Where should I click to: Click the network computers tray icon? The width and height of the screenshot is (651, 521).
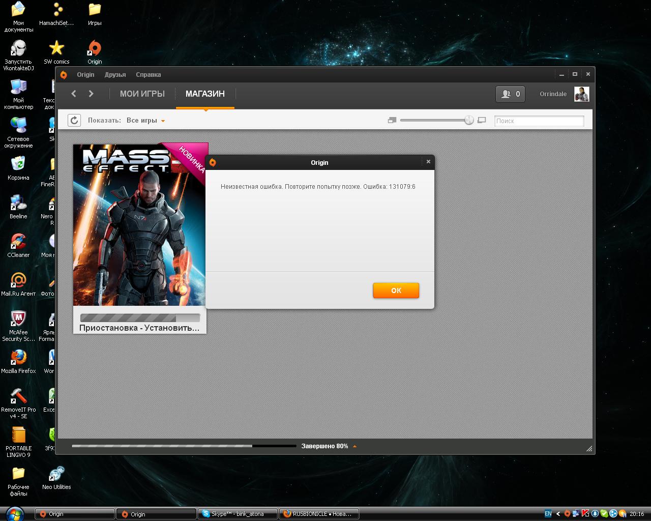[x=576, y=513]
